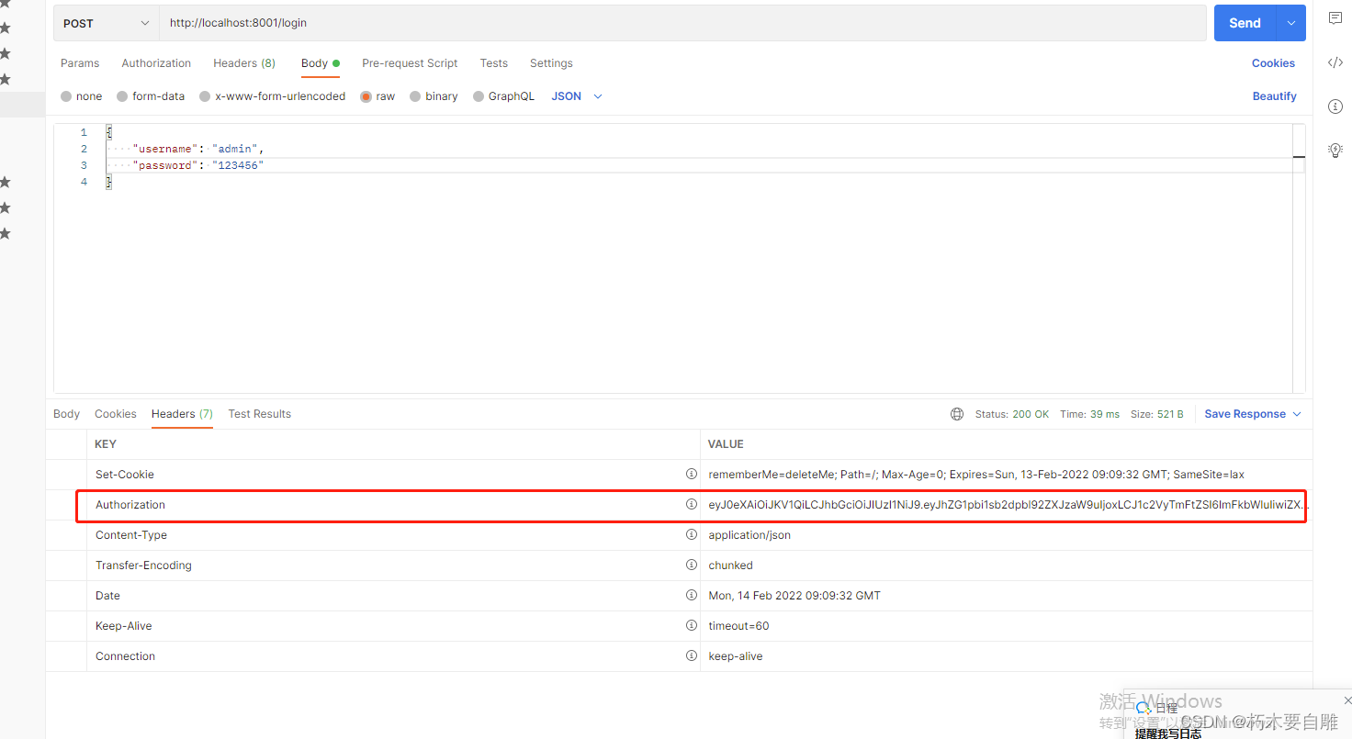Open the request Headers (8) tab
Image resolution: width=1352 pixels, height=739 pixels.
[x=244, y=63]
